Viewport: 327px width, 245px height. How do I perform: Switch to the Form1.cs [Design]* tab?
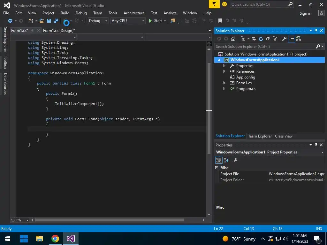pyautogui.click(x=59, y=30)
